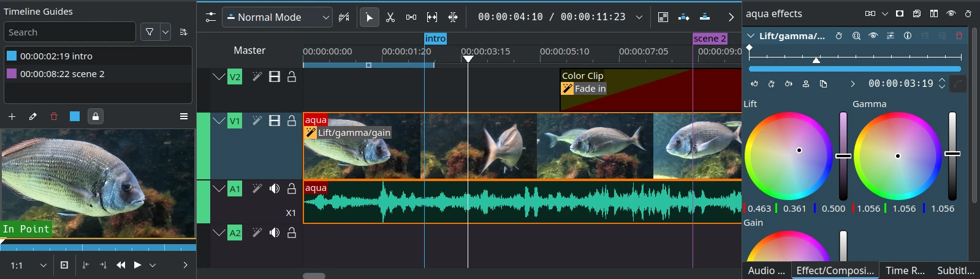The height and width of the screenshot is (279, 980).
Task: Save the aqua effects stack
Action: (x=916, y=13)
